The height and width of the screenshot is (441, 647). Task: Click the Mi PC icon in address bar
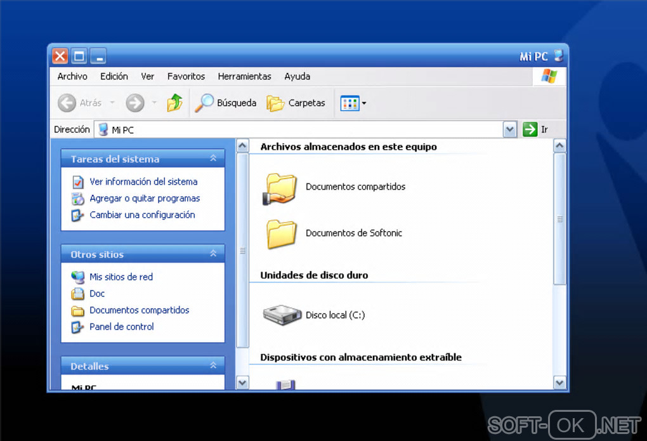(103, 129)
